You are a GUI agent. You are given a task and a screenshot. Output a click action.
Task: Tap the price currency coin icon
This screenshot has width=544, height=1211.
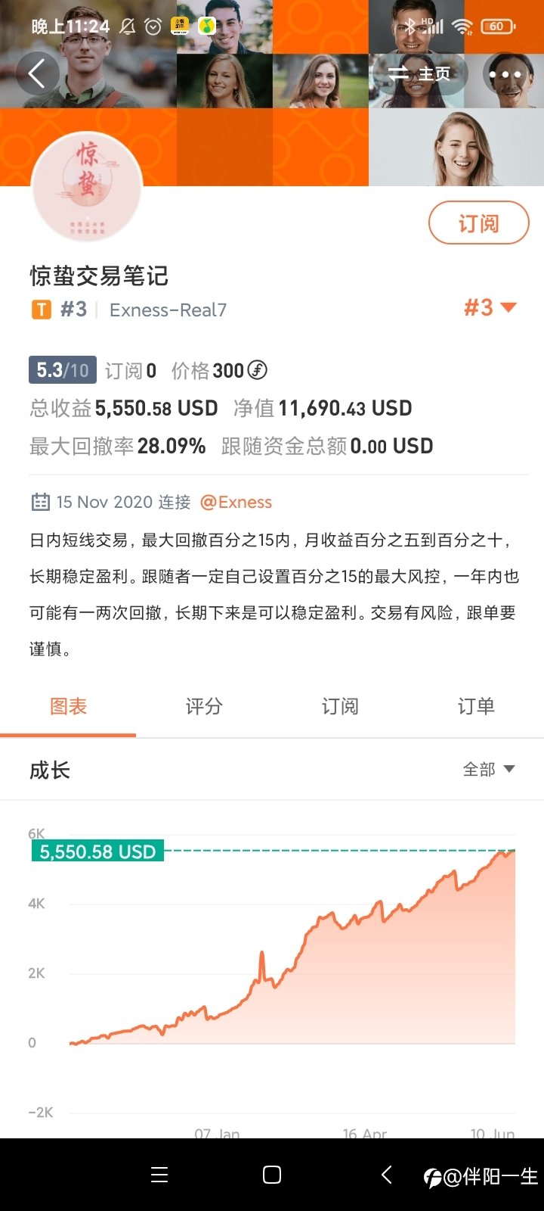click(x=258, y=370)
